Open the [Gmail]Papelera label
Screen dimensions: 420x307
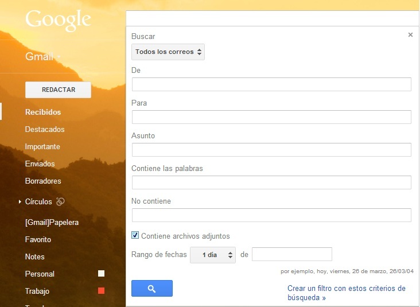pyautogui.click(x=52, y=222)
